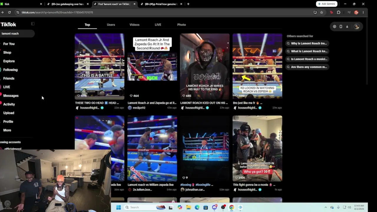This screenshot has width=377, height=212.
Task: Open Profile in the sidebar
Action: [8, 122]
